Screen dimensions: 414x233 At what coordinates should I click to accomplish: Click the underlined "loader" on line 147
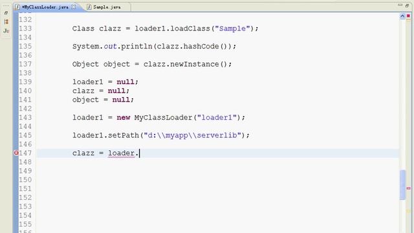[121, 153]
